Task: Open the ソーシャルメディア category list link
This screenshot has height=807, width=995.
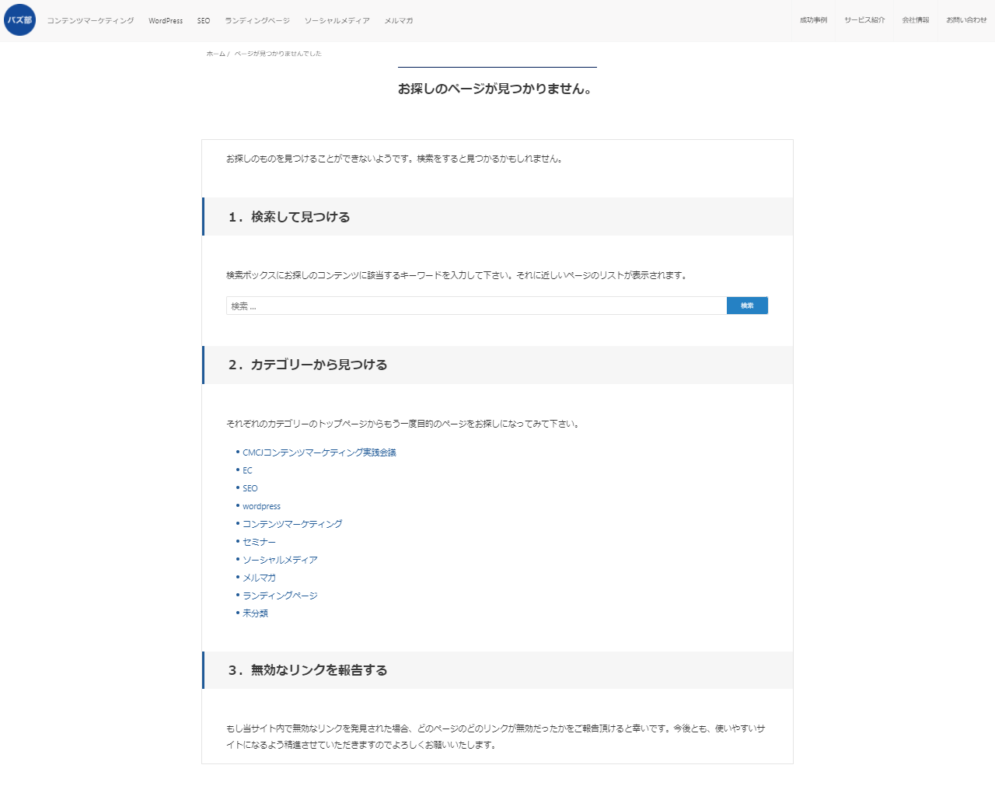Action: tap(280, 560)
